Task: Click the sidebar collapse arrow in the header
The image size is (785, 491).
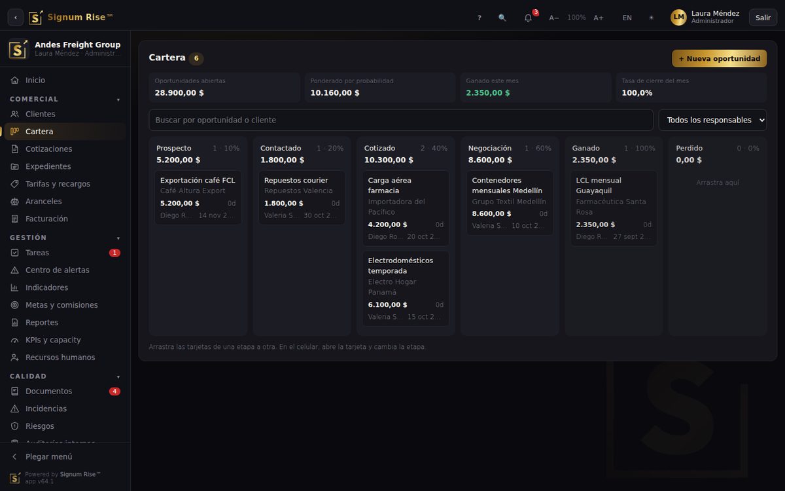Action: [16, 18]
